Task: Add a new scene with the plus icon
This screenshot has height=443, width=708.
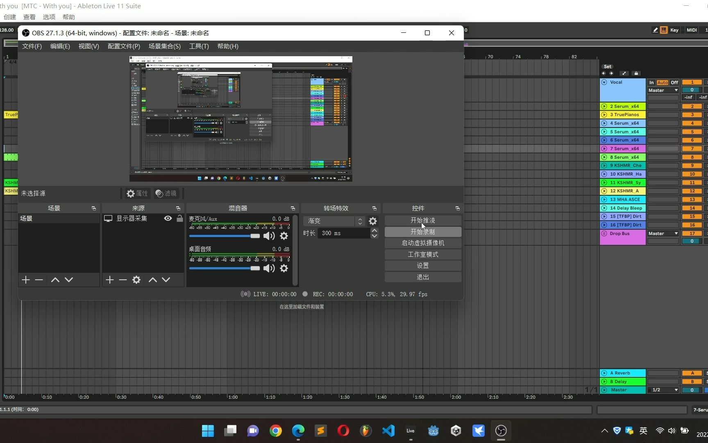Action: click(x=26, y=280)
